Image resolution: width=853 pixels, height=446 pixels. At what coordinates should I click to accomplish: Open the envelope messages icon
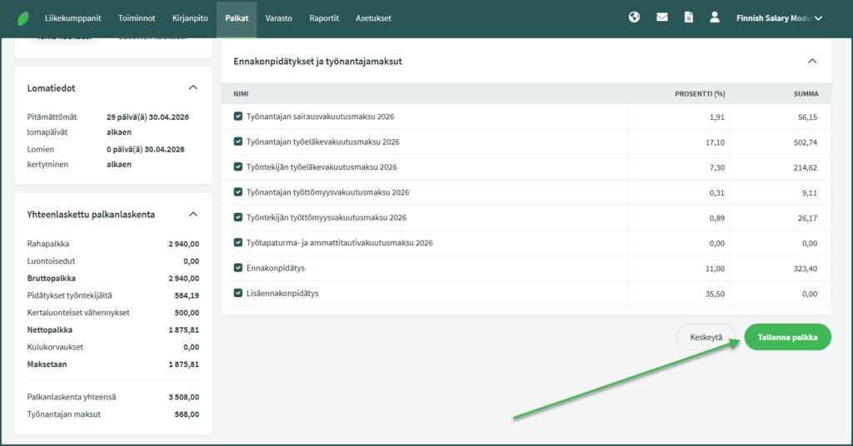coord(661,17)
